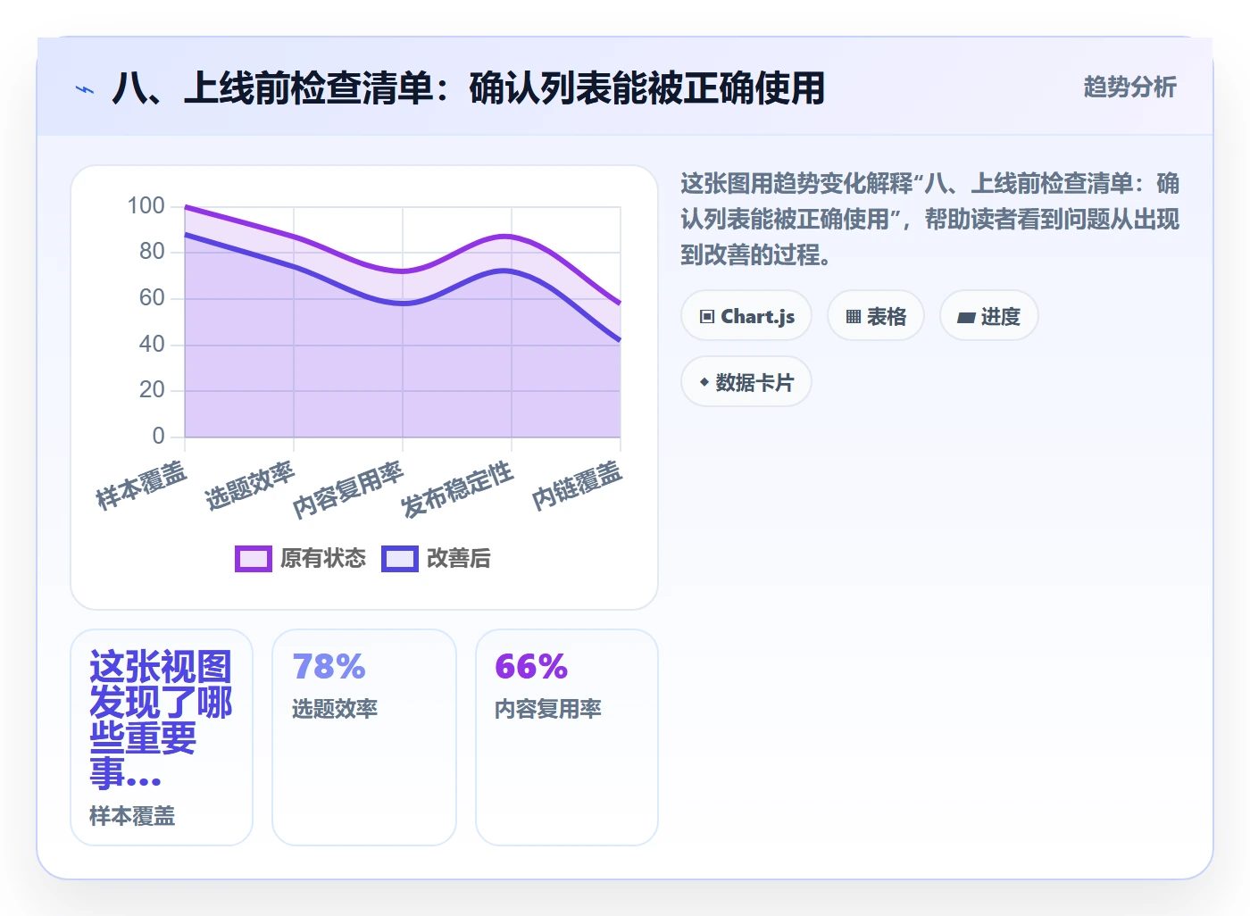Click the square icon in Chart.js chip
The image size is (1250, 916).
tap(707, 316)
